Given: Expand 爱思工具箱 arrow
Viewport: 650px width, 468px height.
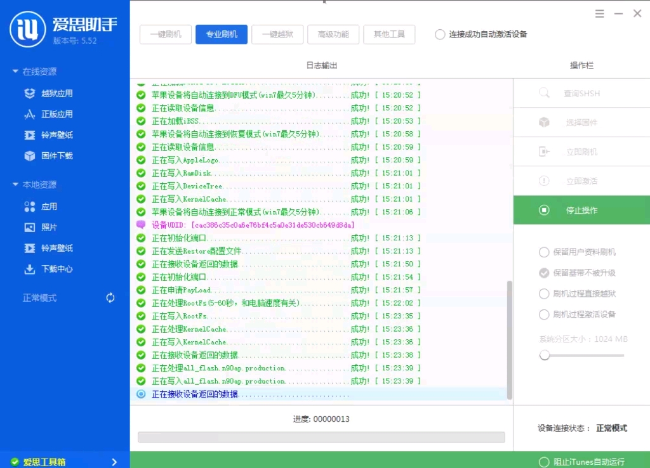Looking at the screenshot, I should (x=114, y=462).
